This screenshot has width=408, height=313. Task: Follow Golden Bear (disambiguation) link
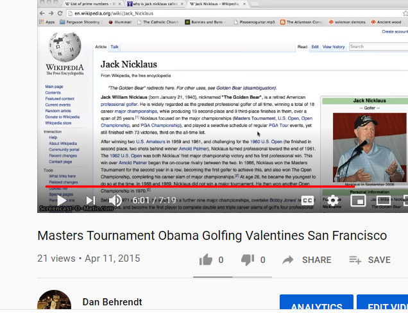click(246, 88)
